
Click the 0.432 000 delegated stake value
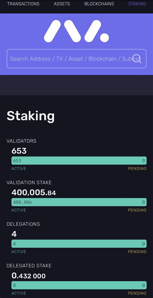coord(28,275)
